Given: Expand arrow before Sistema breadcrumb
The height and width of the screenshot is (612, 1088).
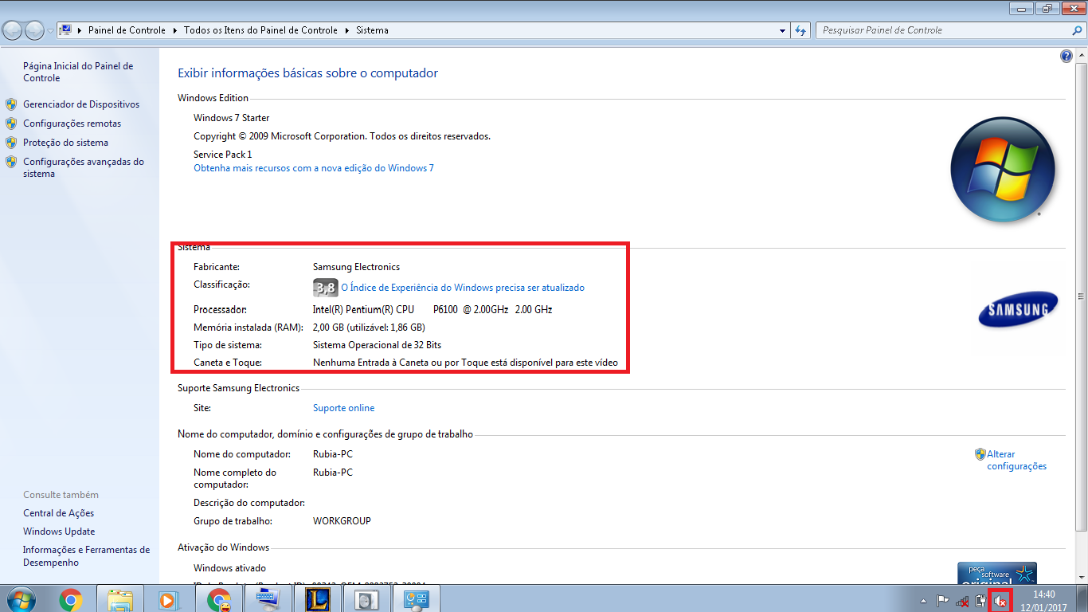Looking at the screenshot, I should [x=347, y=30].
